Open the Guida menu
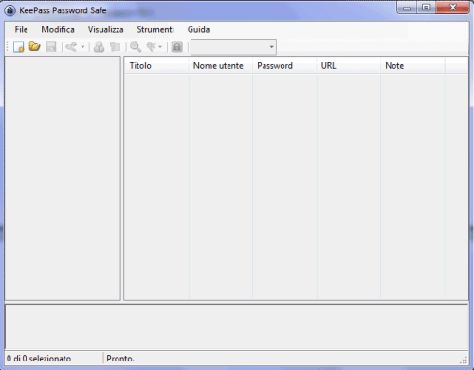 (x=198, y=29)
